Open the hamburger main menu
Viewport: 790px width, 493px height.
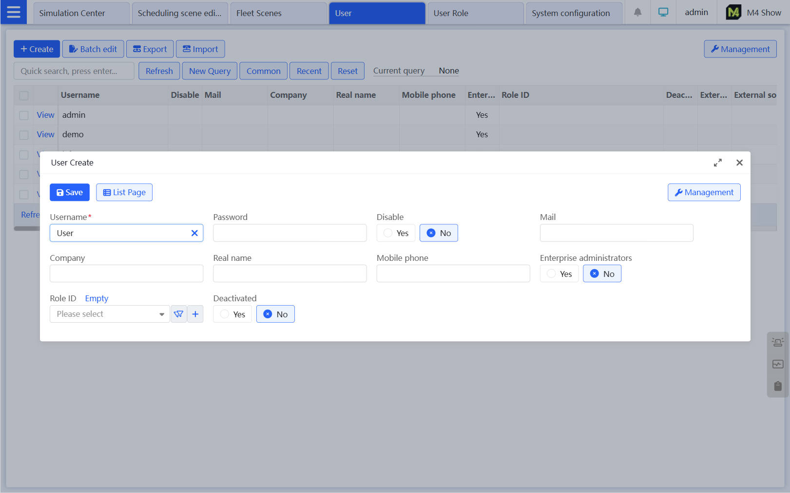[x=14, y=12]
